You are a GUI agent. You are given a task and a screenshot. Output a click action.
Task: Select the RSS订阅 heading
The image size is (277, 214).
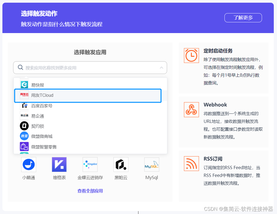click(213, 159)
